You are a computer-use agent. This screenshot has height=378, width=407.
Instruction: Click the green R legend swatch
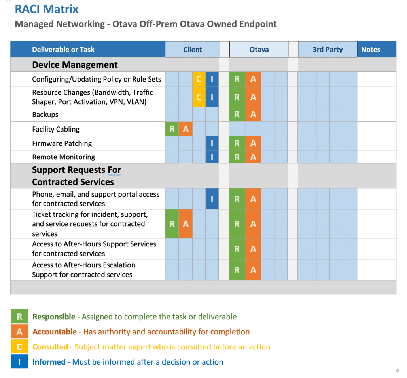19,316
